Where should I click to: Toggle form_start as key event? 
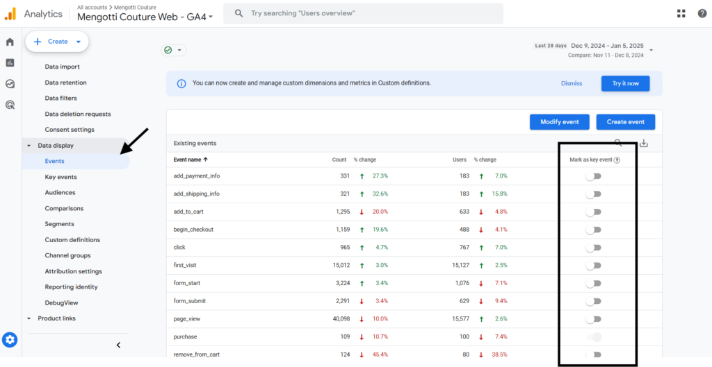(x=593, y=283)
